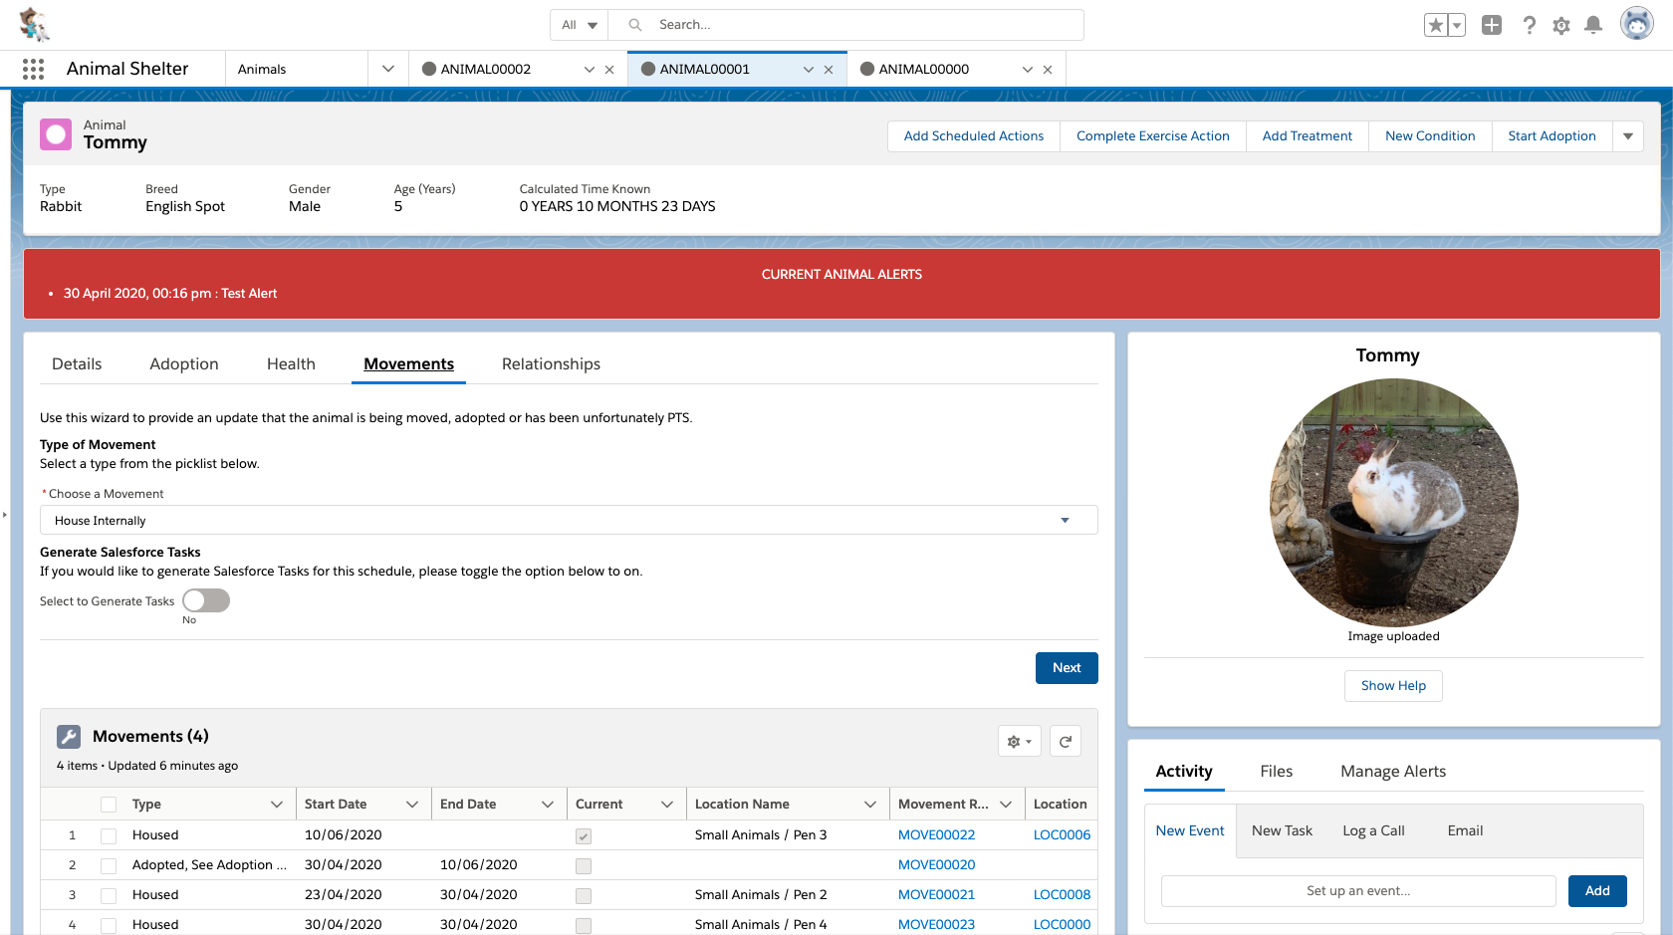This screenshot has height=935, width=1673.
Task: Open the MOVE00022 movement record link
Action: coord(936,835)
